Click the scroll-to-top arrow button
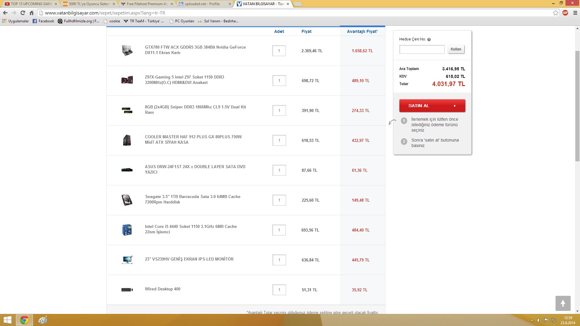 click(563, 303)
